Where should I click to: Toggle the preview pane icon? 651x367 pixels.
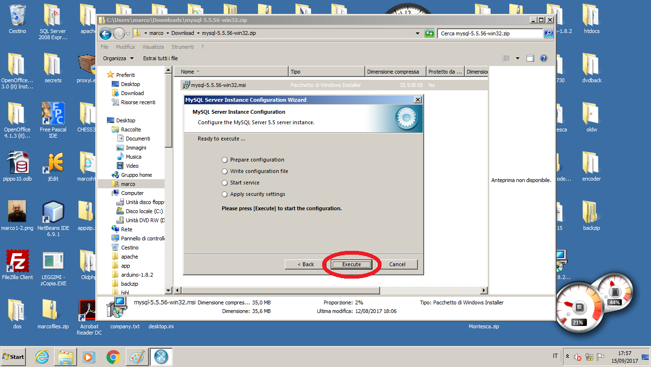(530, 58)
